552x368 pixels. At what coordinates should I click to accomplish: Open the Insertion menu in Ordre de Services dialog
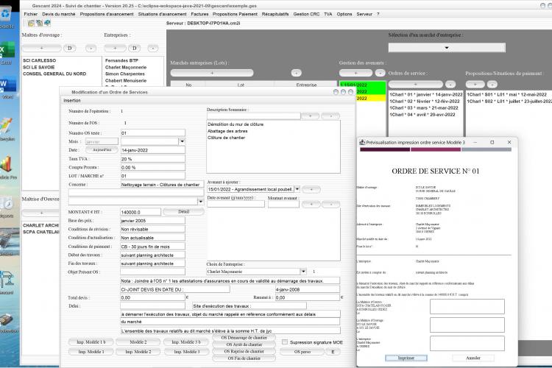click(72, 101)
